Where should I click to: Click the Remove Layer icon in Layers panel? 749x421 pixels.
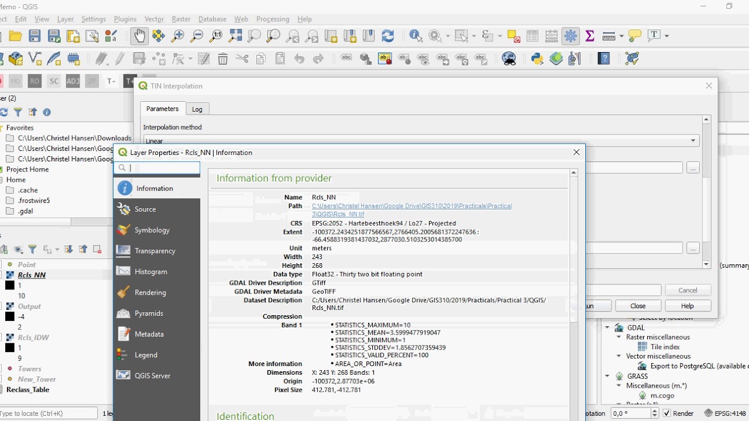[97, 250]
